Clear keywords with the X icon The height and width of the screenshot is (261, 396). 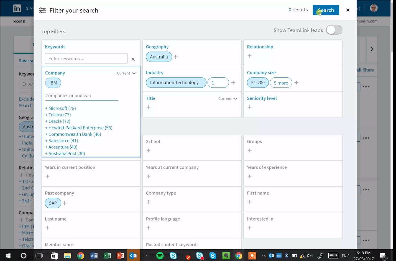pyautogui.click(x=133, y=59)
